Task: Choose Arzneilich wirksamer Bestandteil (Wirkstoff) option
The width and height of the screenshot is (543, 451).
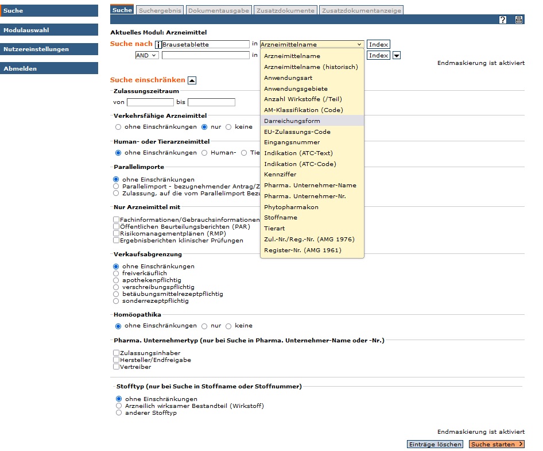Action: click(119, 406)
